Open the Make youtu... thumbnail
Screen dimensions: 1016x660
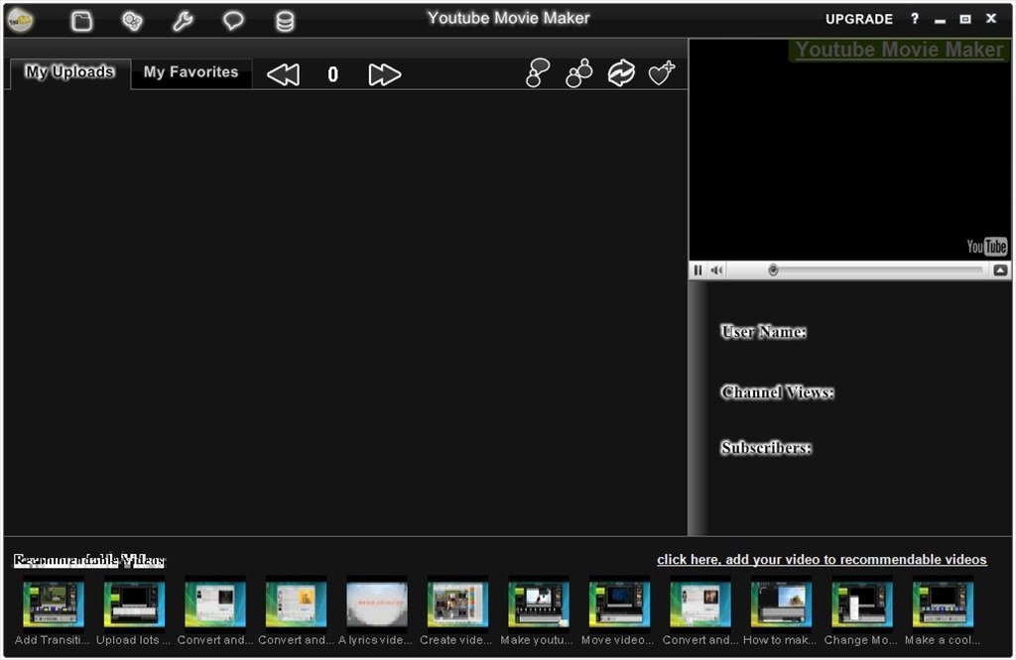click(539, 605)
